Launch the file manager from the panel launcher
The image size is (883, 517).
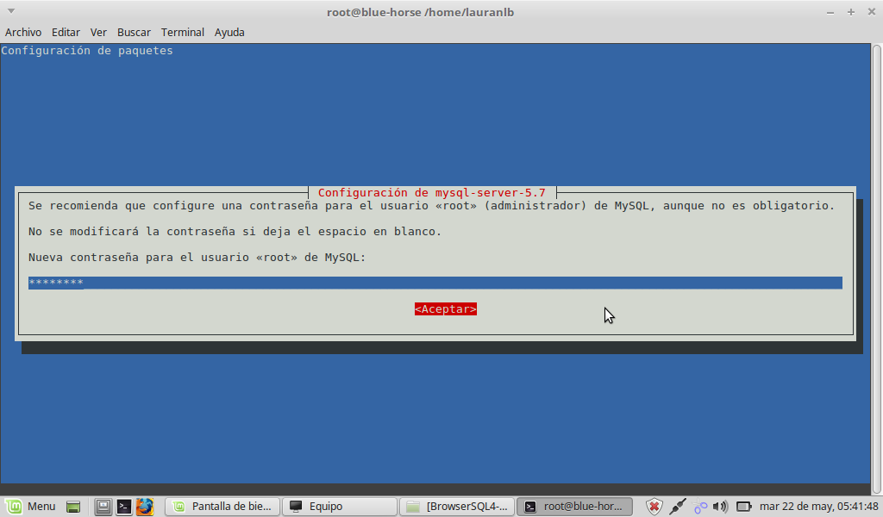coord(103,507)
